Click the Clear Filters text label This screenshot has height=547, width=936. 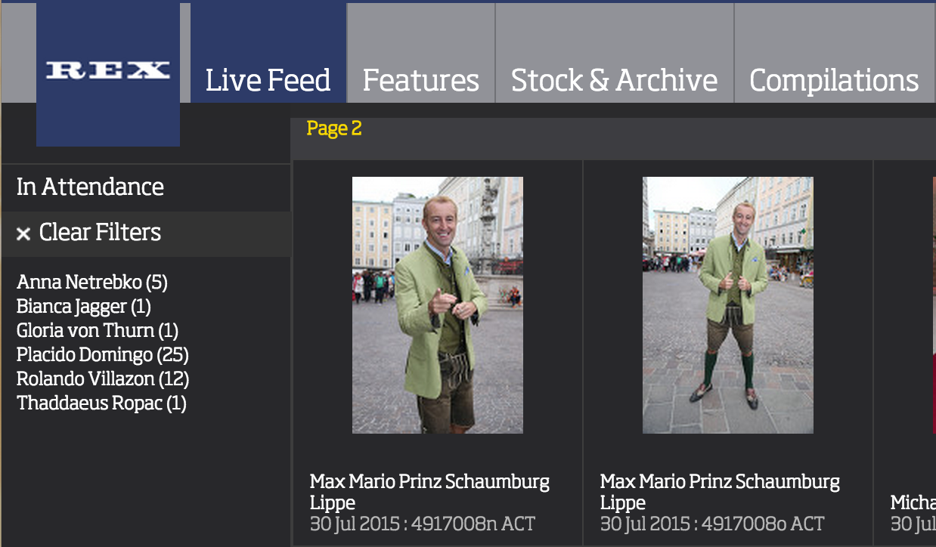point(100,232)
